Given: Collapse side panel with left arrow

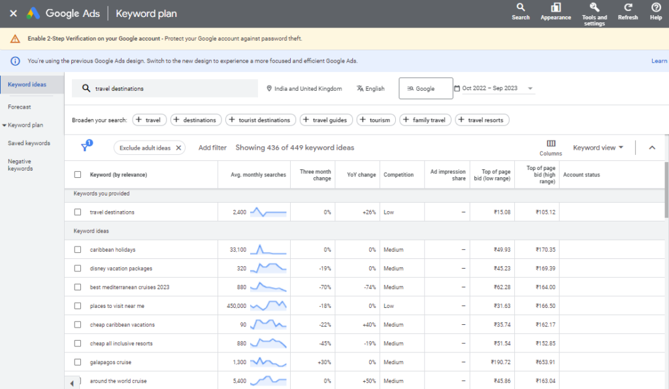Looking at the screenshot, I should [x=72, y=383].
